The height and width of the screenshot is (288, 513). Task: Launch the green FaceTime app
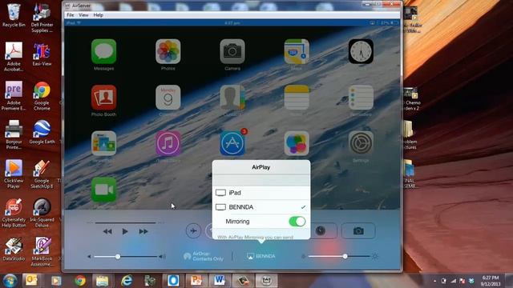click(x=103, y=190)
